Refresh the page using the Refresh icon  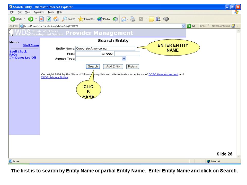[49, 19]
